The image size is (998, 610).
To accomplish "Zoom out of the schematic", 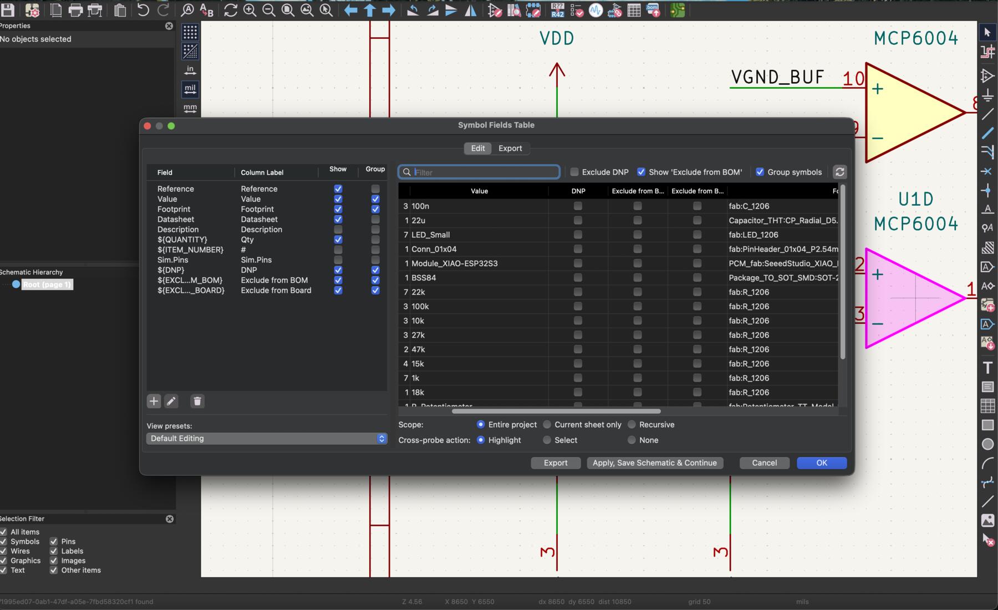I will click(269, 10).
